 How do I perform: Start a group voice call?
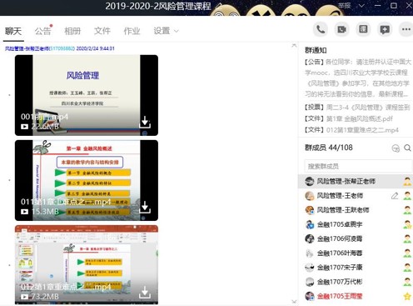(x=321, y=29)
